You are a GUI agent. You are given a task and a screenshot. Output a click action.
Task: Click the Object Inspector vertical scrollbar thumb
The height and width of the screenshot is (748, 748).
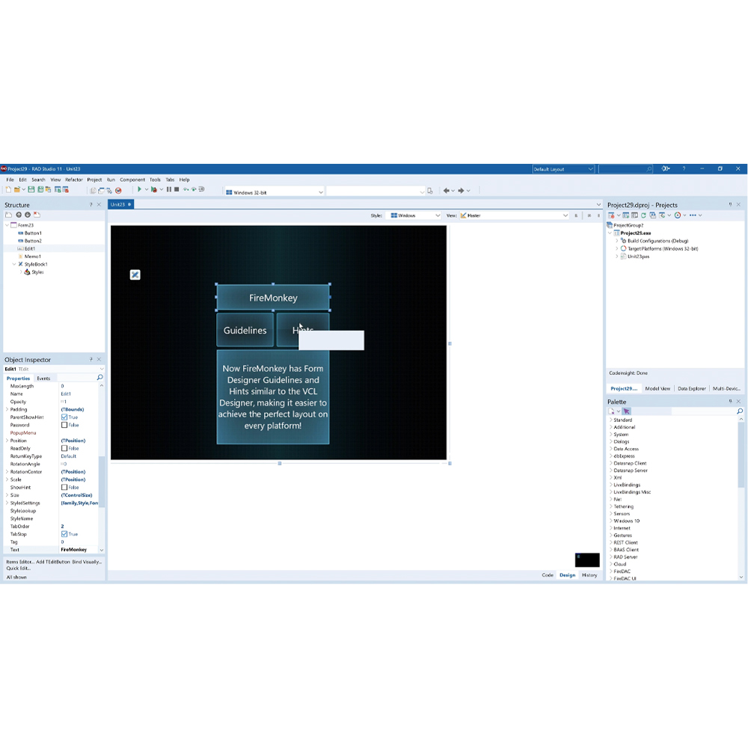coord(101,482)
